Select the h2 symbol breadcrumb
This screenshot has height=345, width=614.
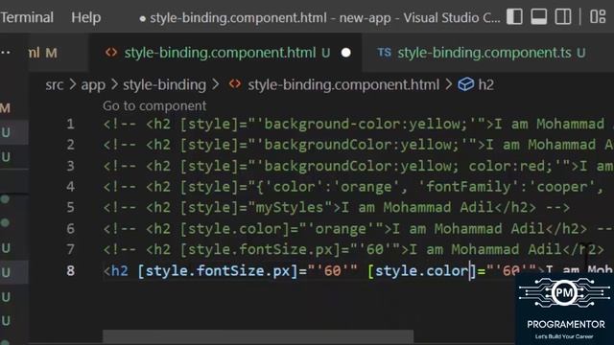(486, 84)
